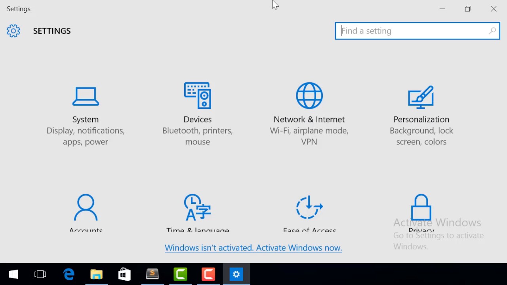Viewport: 507px width, 285px height.
Task: Open the System laptop icon
Action: pos(86,97)
